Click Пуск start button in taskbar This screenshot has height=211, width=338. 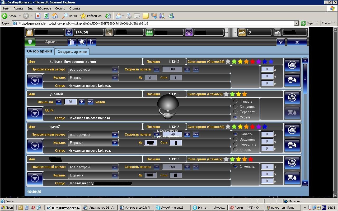(x=7, y=208)
